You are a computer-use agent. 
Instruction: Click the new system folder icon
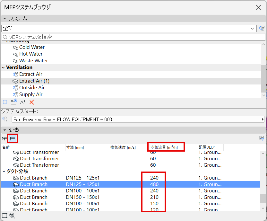pos(14,102)
